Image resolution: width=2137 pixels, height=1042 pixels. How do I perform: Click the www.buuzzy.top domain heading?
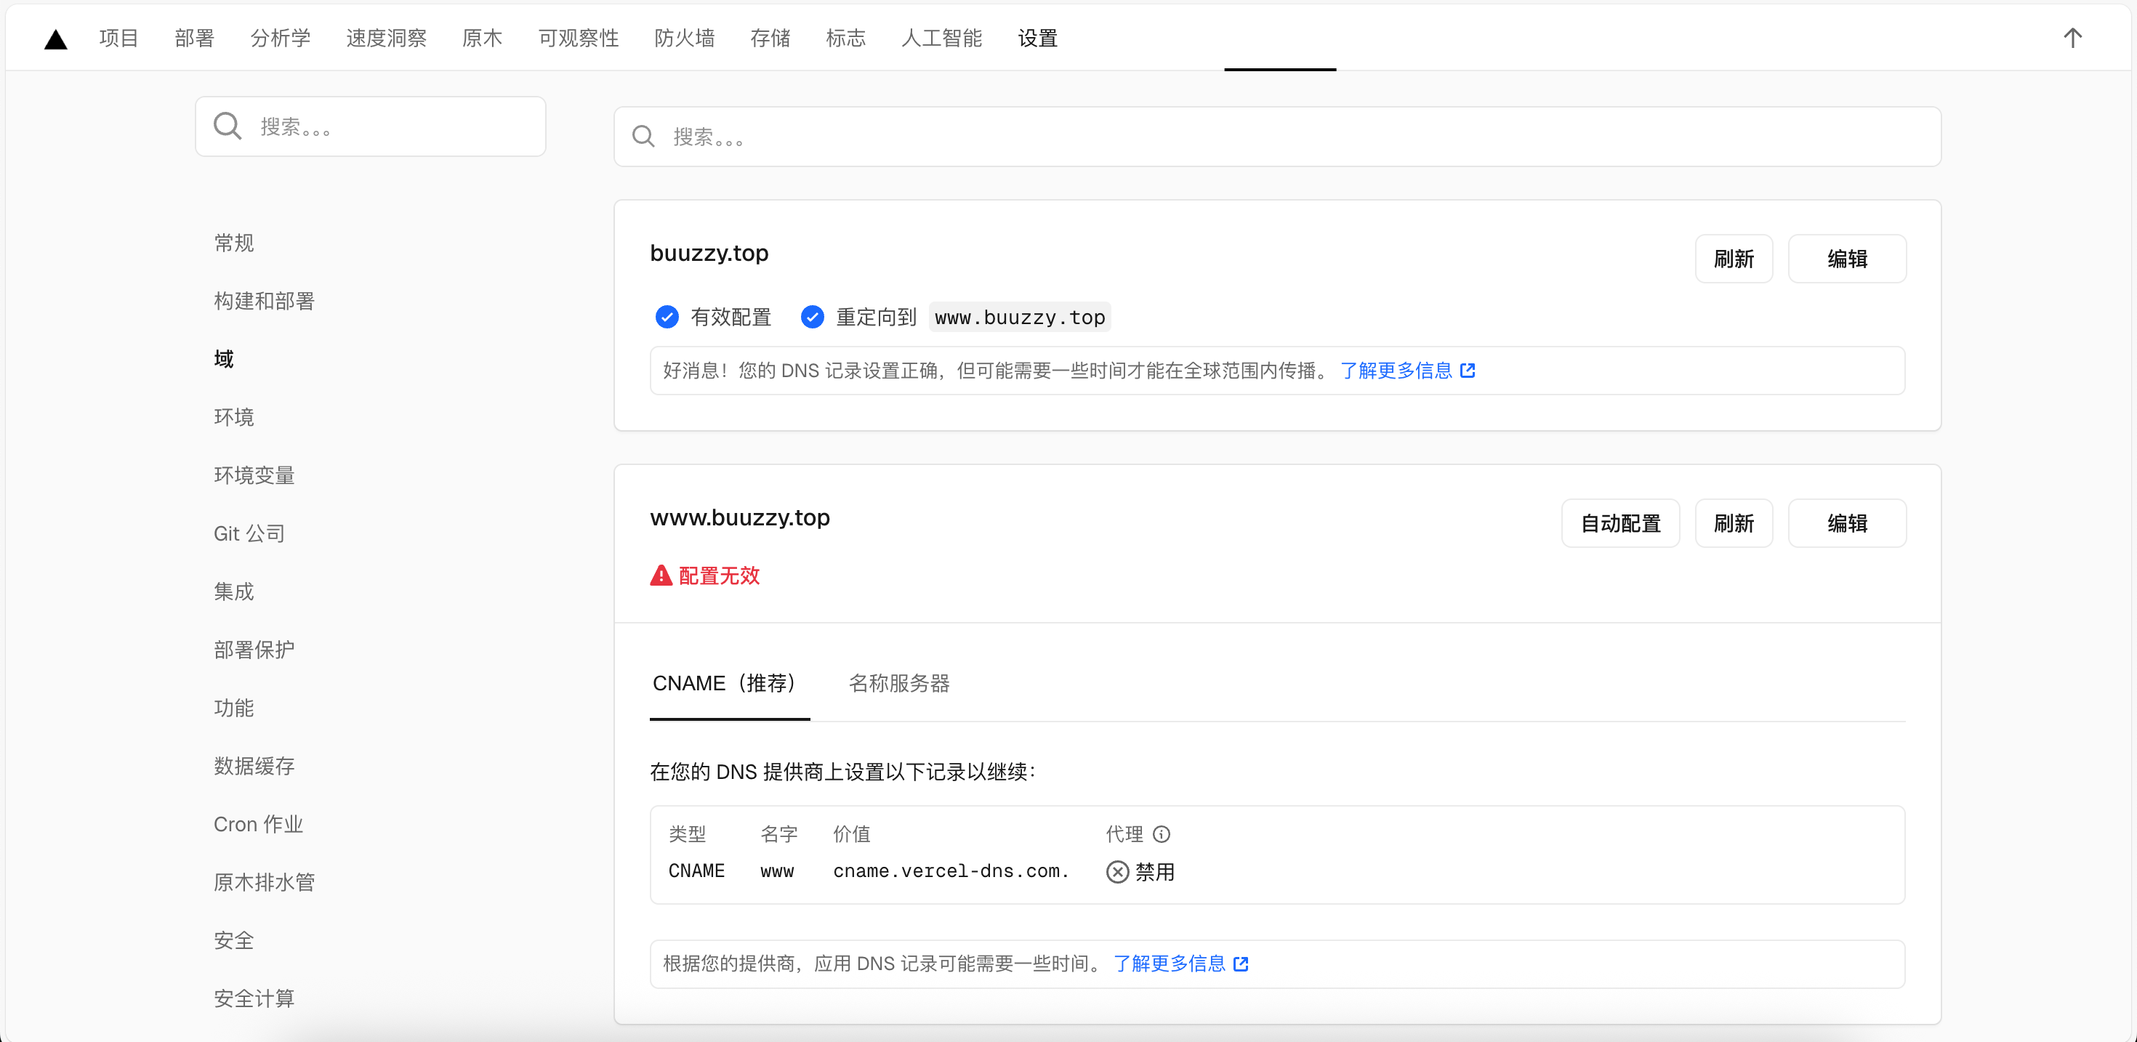coord(740,517)
